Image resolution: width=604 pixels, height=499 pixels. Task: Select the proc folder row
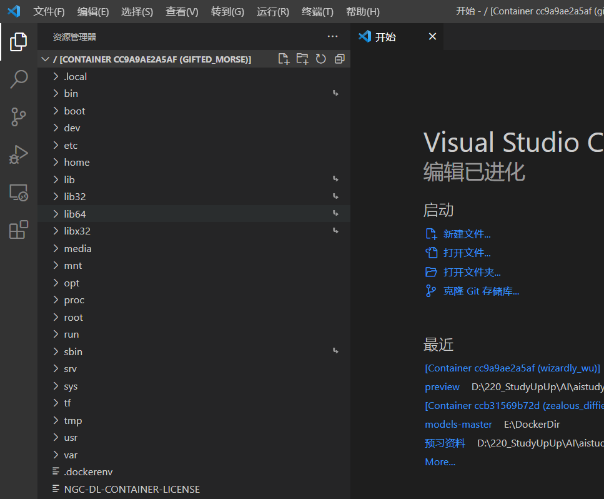(x=194, y=300)
